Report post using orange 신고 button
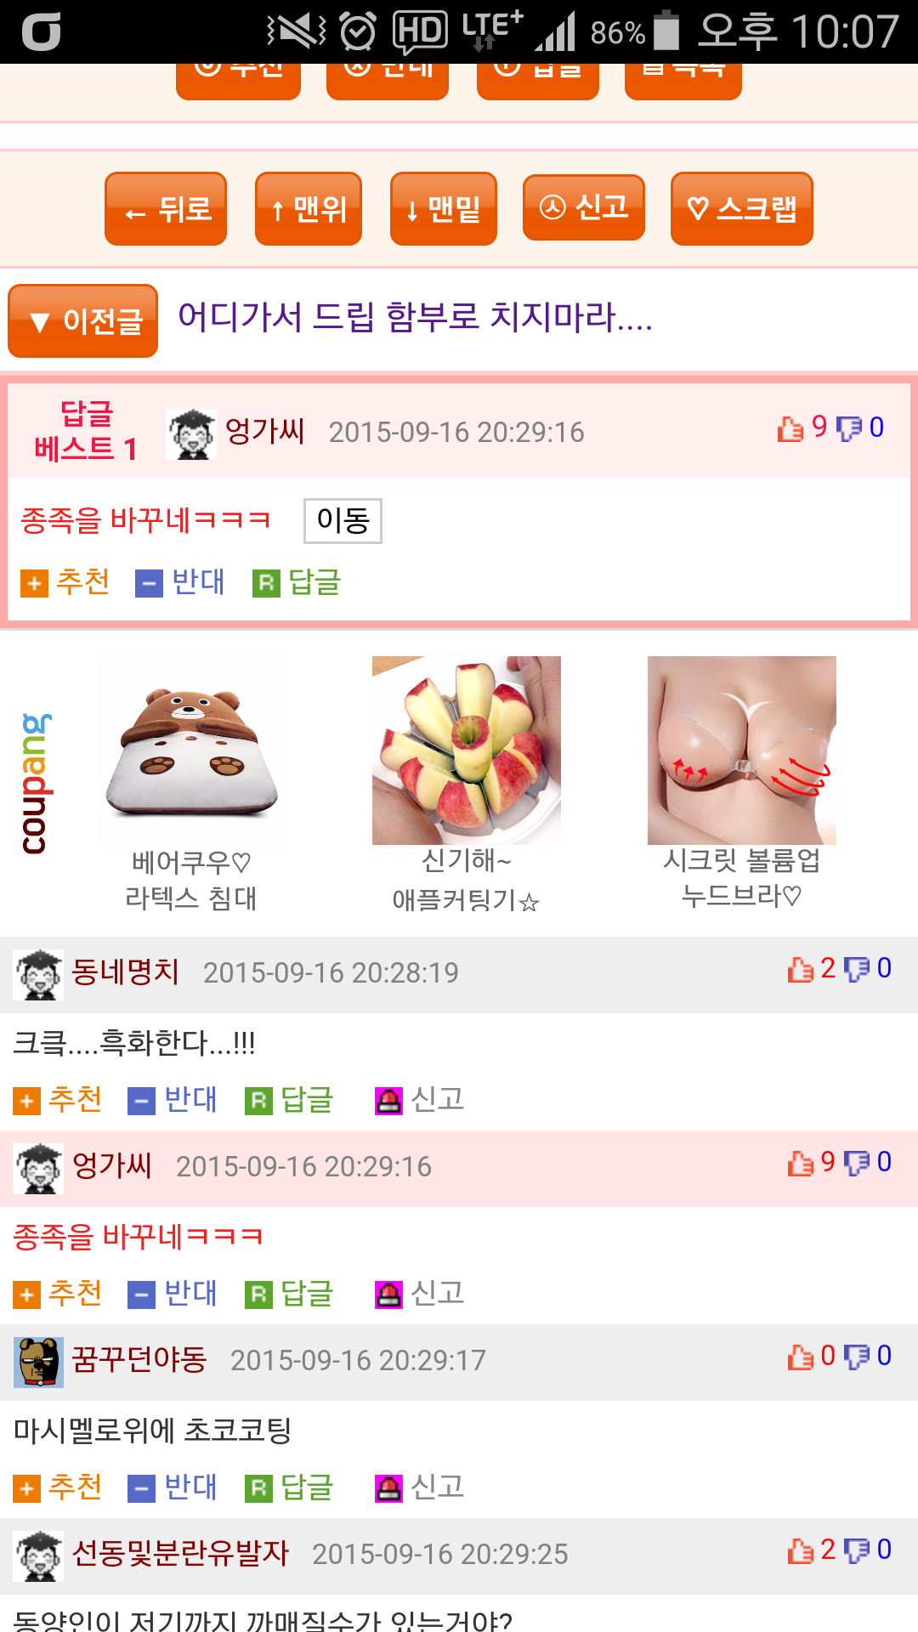918x1632 pixels. tap(584, 207)
